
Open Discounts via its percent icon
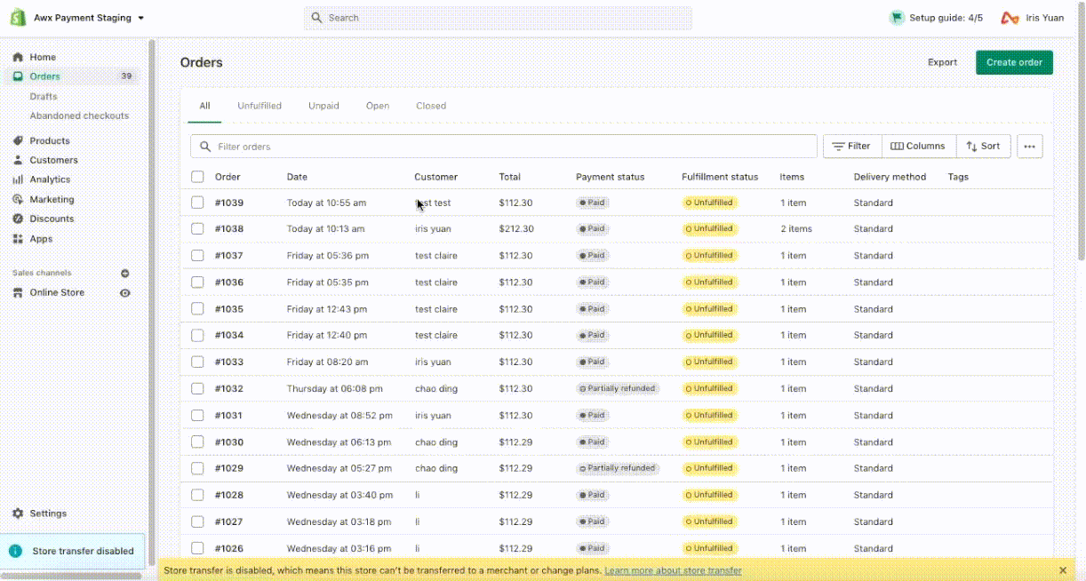[x=18, y=219]
